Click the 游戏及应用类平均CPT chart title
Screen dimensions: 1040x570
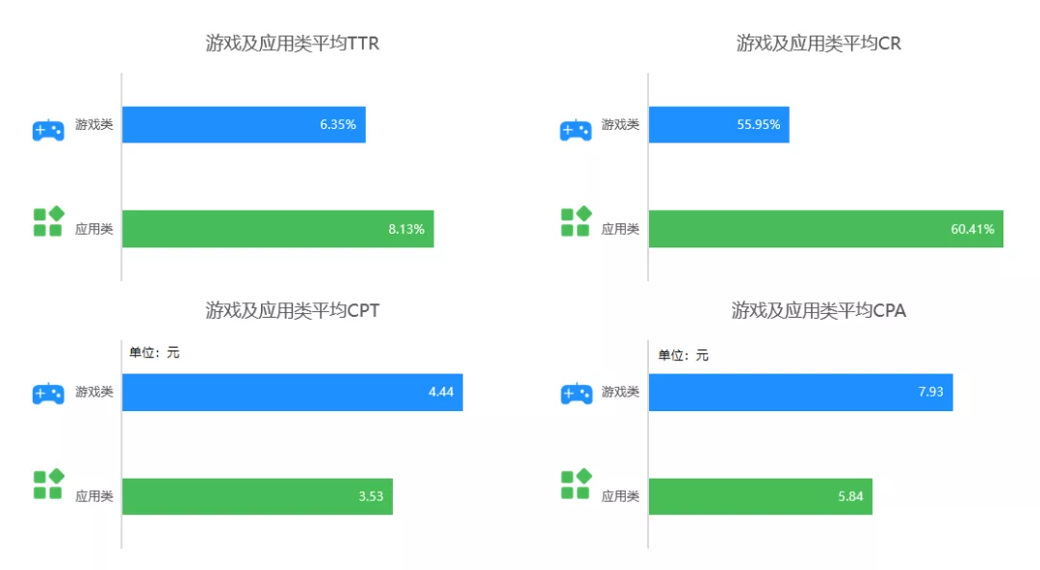tap(293, 310)
